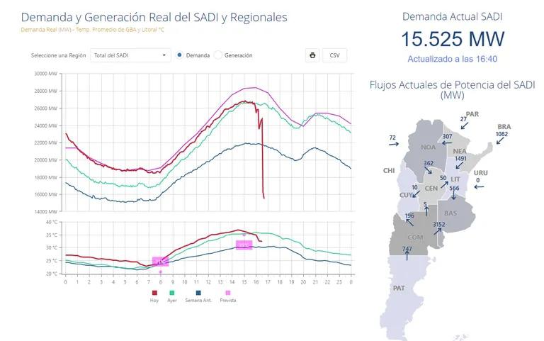Download chart data as CSV
Image resolution: width=544 pixels, height=341 pixels.
pyautogui.click(x=334, y=55)
